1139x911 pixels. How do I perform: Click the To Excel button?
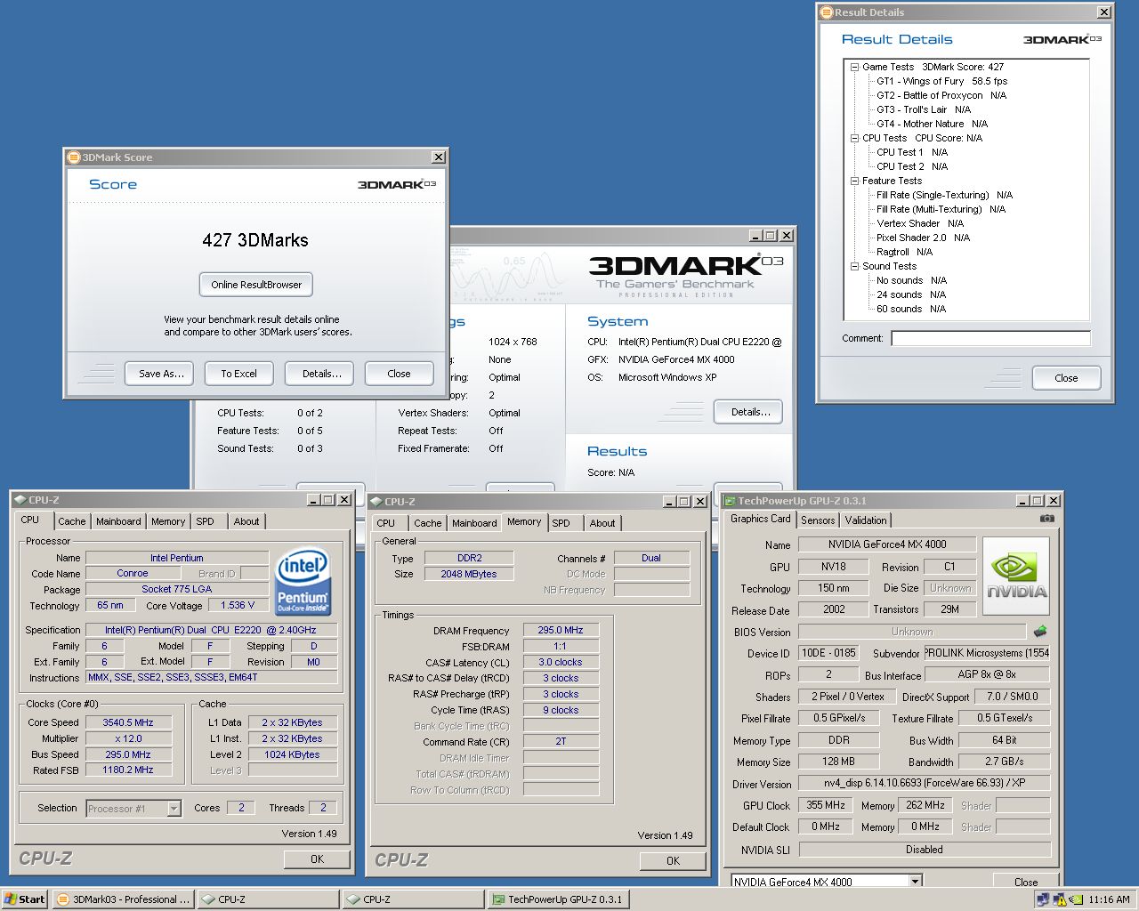(238, 374)
